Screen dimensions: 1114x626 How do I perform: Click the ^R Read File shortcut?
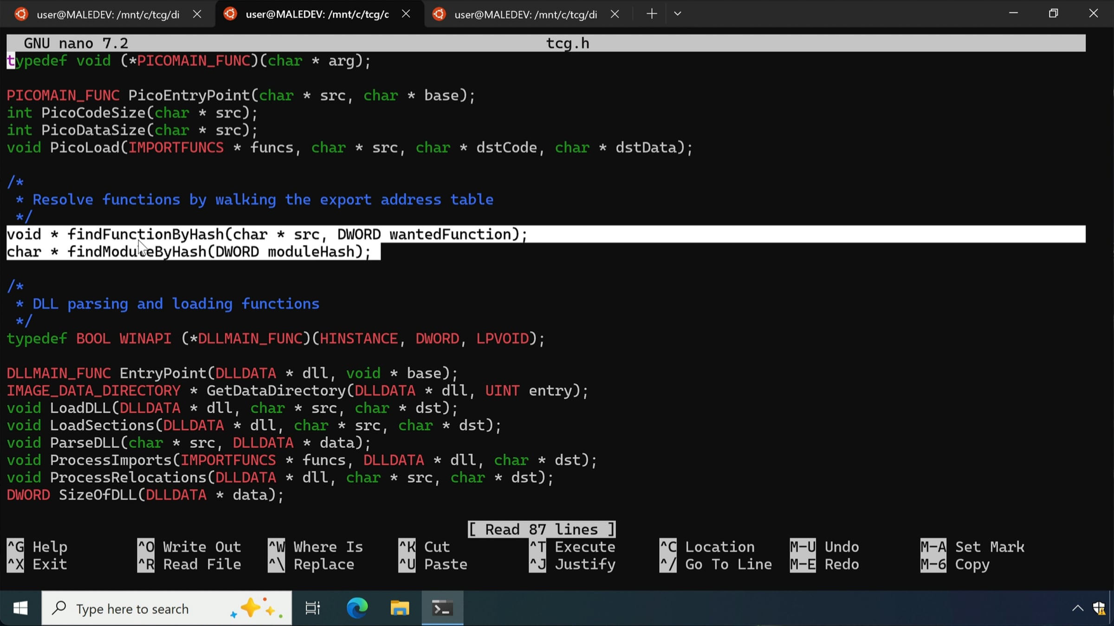point(189,564)
